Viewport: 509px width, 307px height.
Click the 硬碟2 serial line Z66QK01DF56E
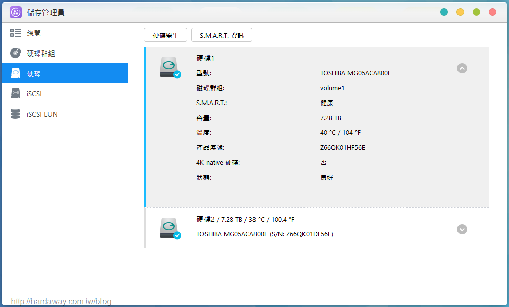pyautogui.click(x=265, y=234)
